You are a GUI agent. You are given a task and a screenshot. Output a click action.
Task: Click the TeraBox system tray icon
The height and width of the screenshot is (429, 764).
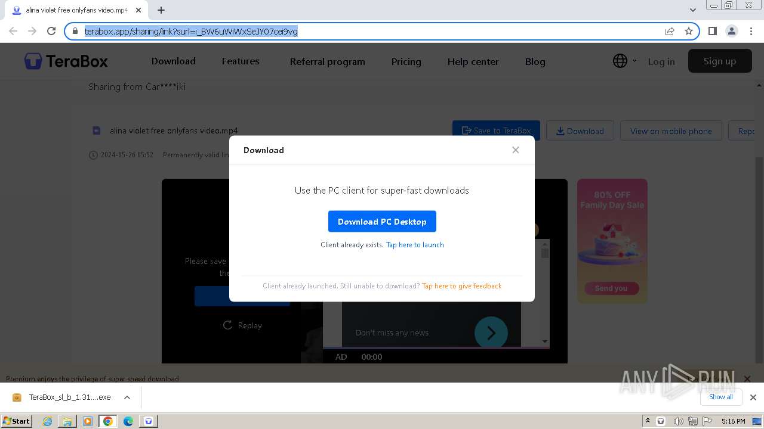tap(661, 421)
